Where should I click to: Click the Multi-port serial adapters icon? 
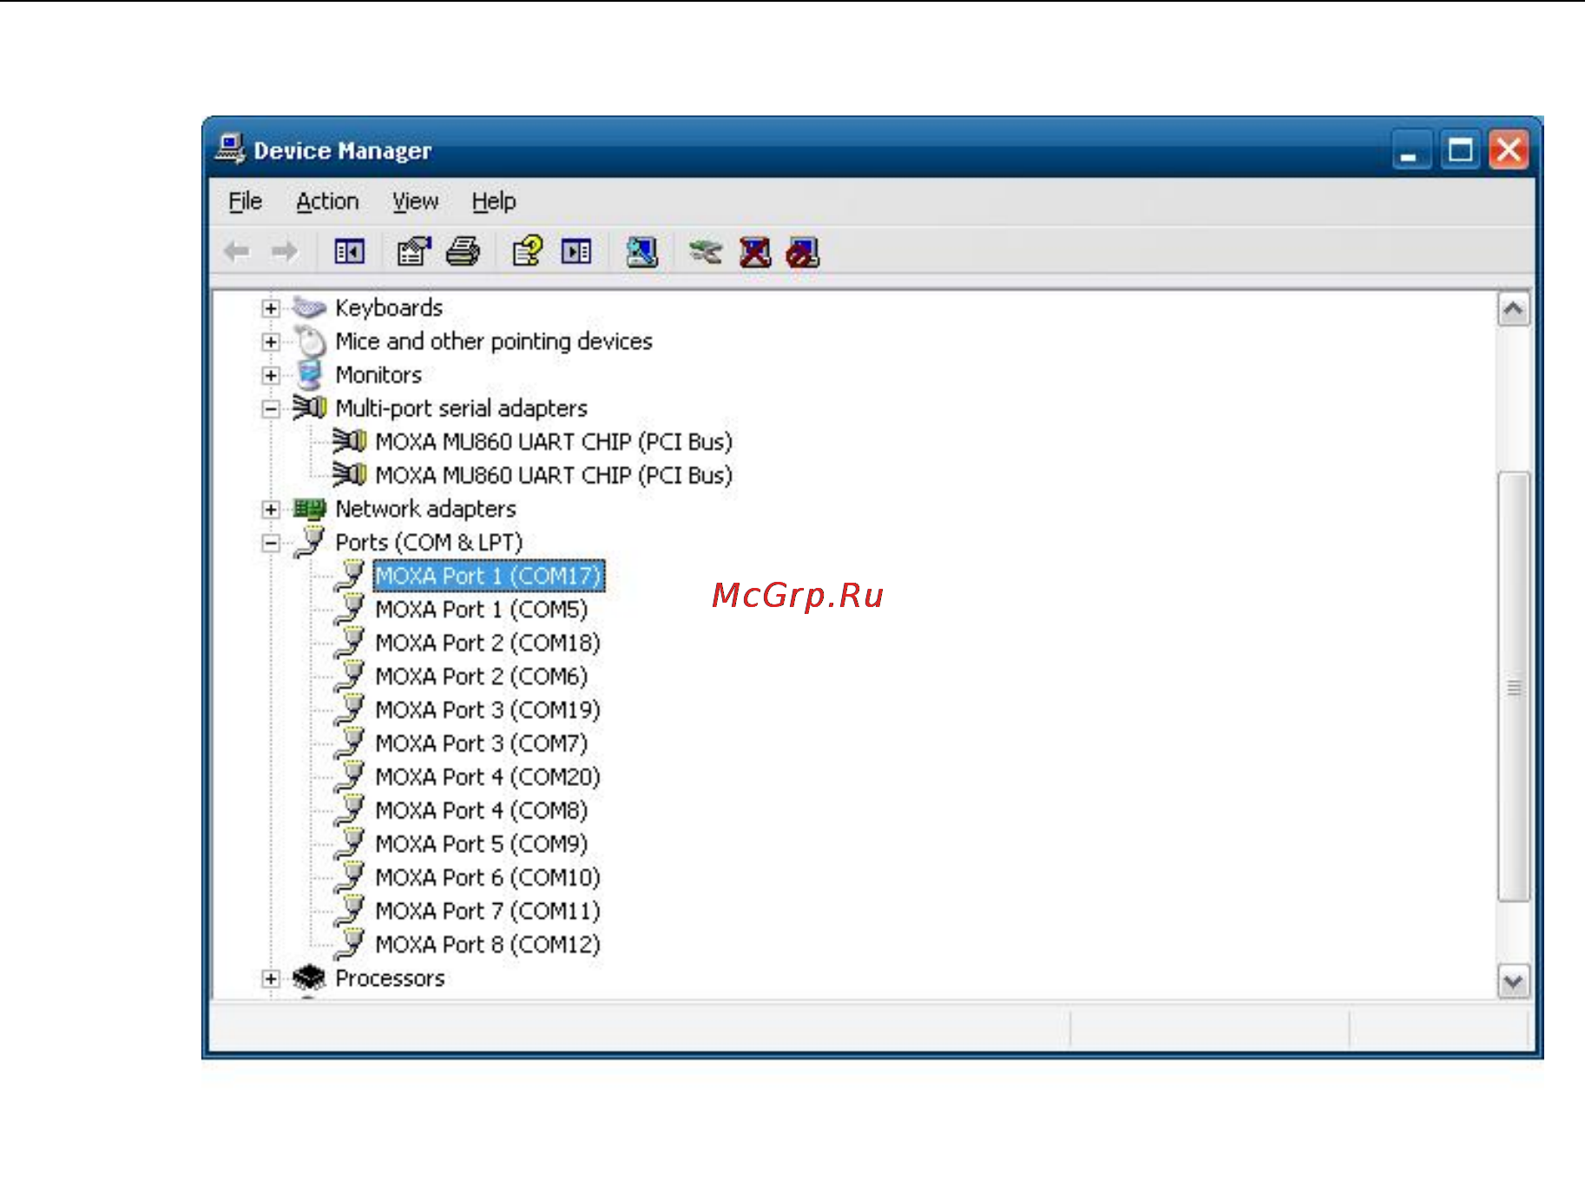click(309, 407)
